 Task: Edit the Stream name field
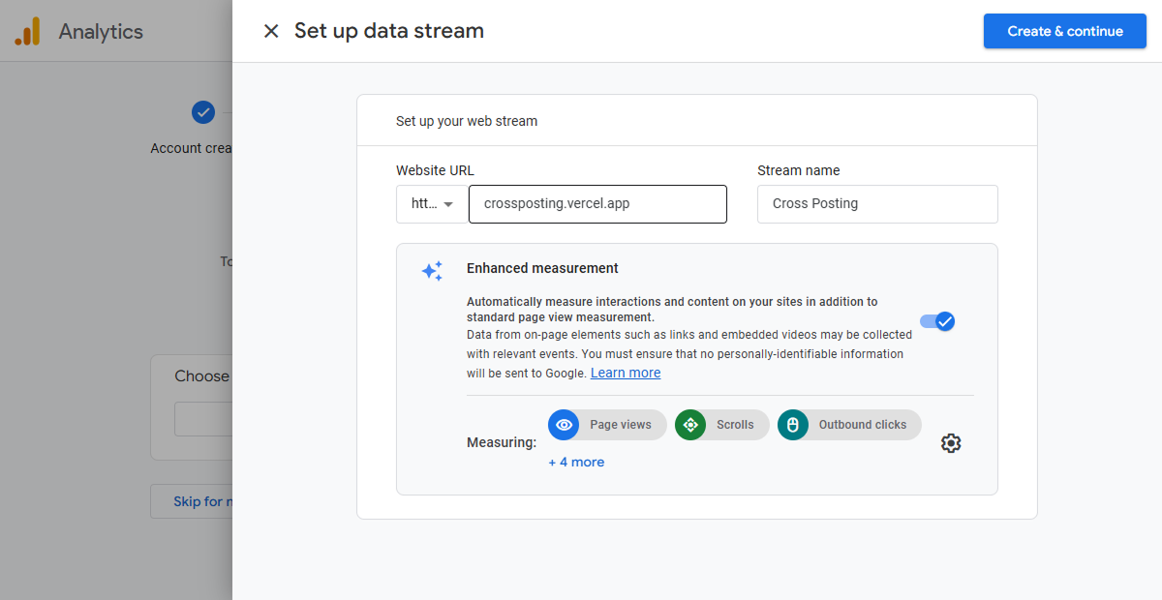point(876,204)
